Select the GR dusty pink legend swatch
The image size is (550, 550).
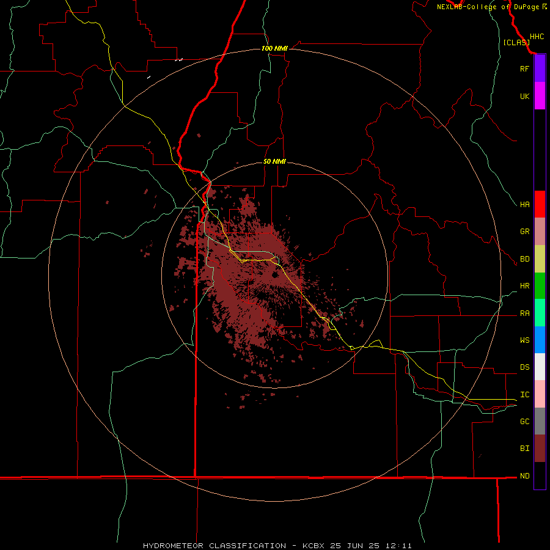[x=540, y=232]
